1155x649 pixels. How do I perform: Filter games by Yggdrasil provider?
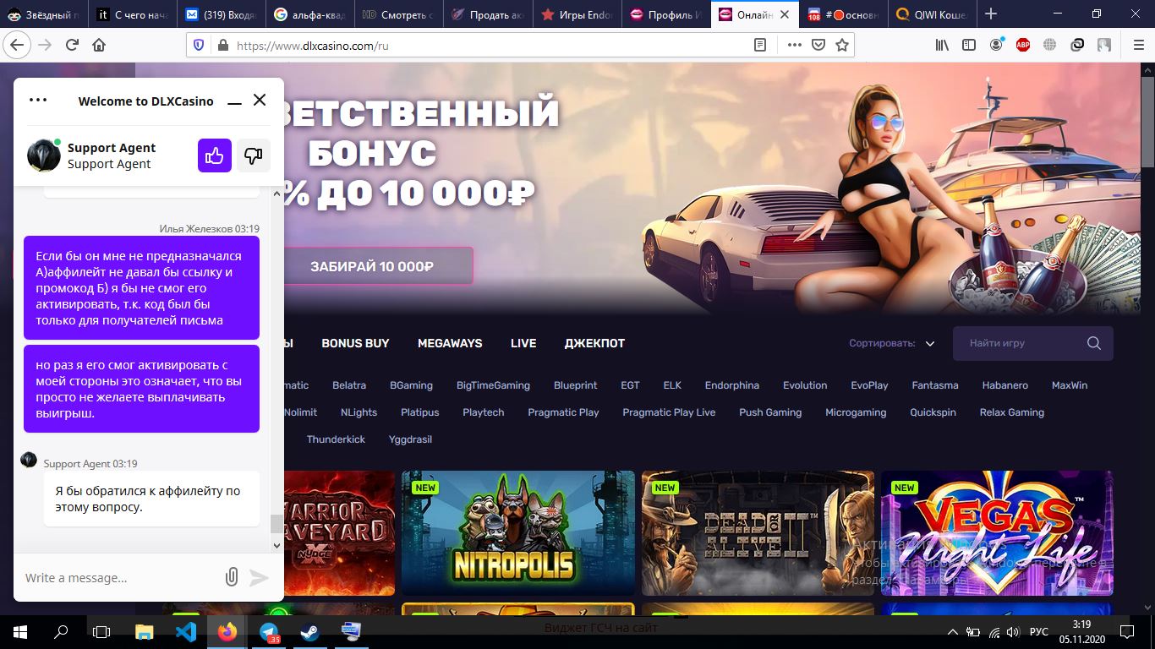tap(410, 439)
